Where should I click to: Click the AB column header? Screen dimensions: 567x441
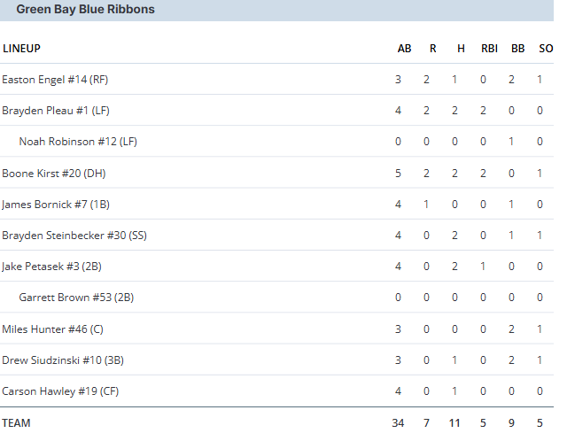tap(404, 49)
